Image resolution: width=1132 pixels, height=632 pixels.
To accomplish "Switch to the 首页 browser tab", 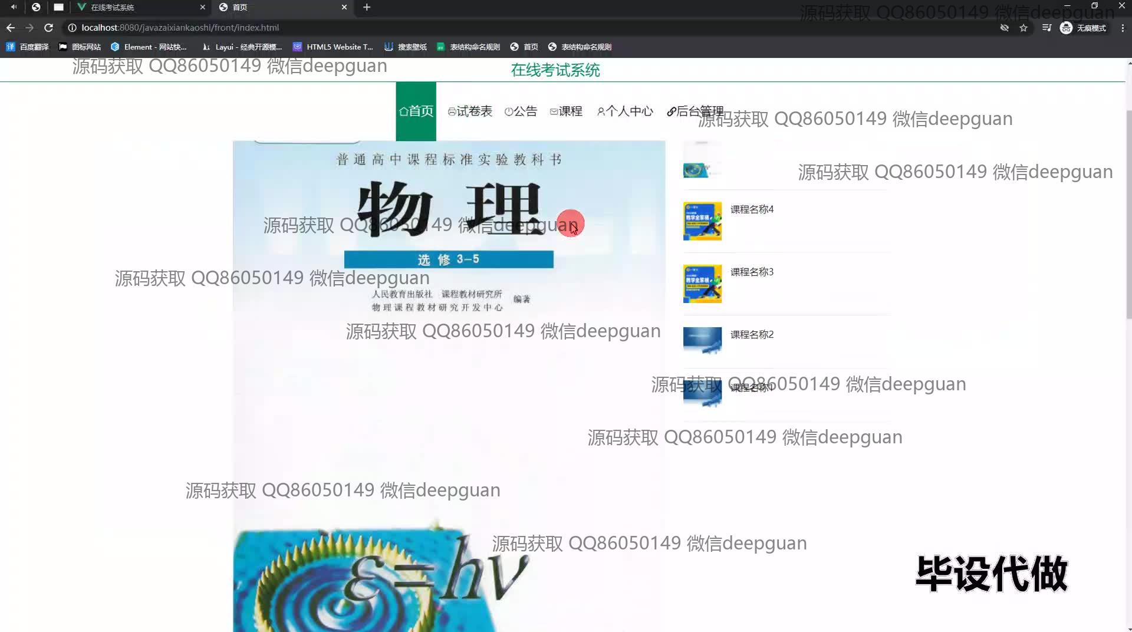I will [x=283, y=7].
